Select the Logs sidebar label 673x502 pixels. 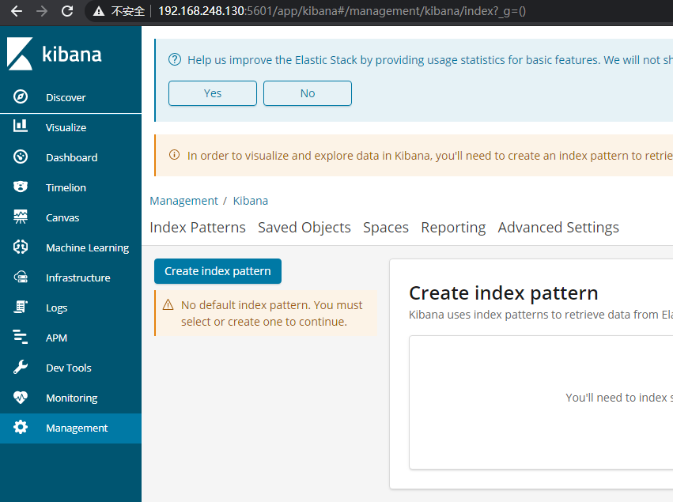tap(57, 308)
